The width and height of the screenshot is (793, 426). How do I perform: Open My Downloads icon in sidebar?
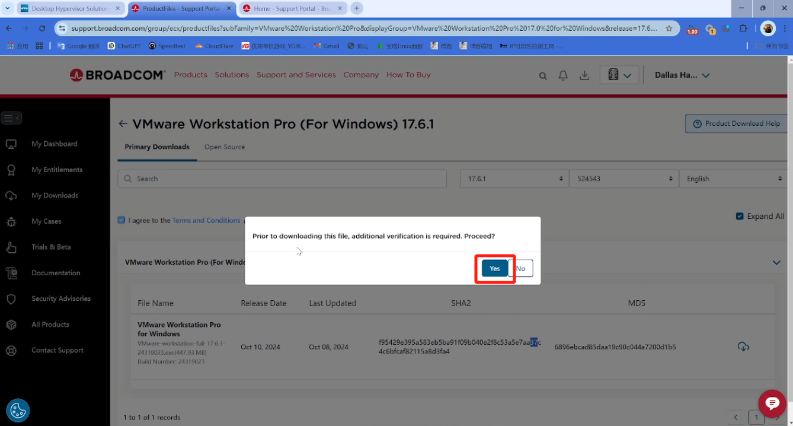pos(11,196)
